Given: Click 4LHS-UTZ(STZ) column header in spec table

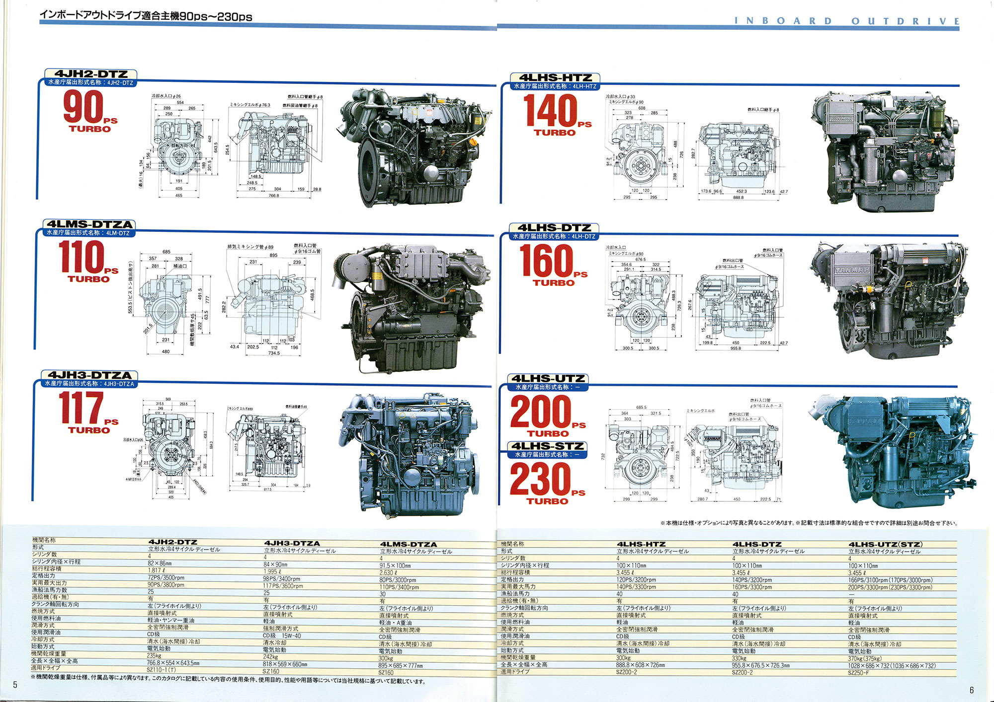Looking at the screenshot, I should [x=886, y=544].
